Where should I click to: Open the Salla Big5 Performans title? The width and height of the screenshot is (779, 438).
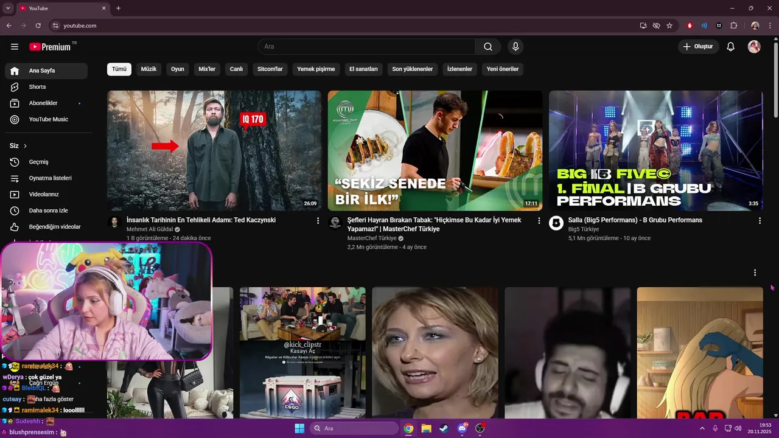pos(635,220)
